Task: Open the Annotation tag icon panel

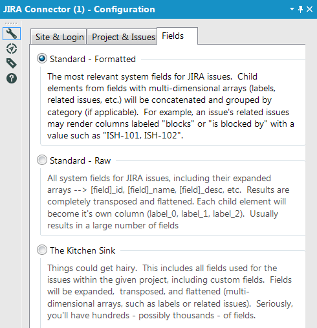Action: pos(12,63)
